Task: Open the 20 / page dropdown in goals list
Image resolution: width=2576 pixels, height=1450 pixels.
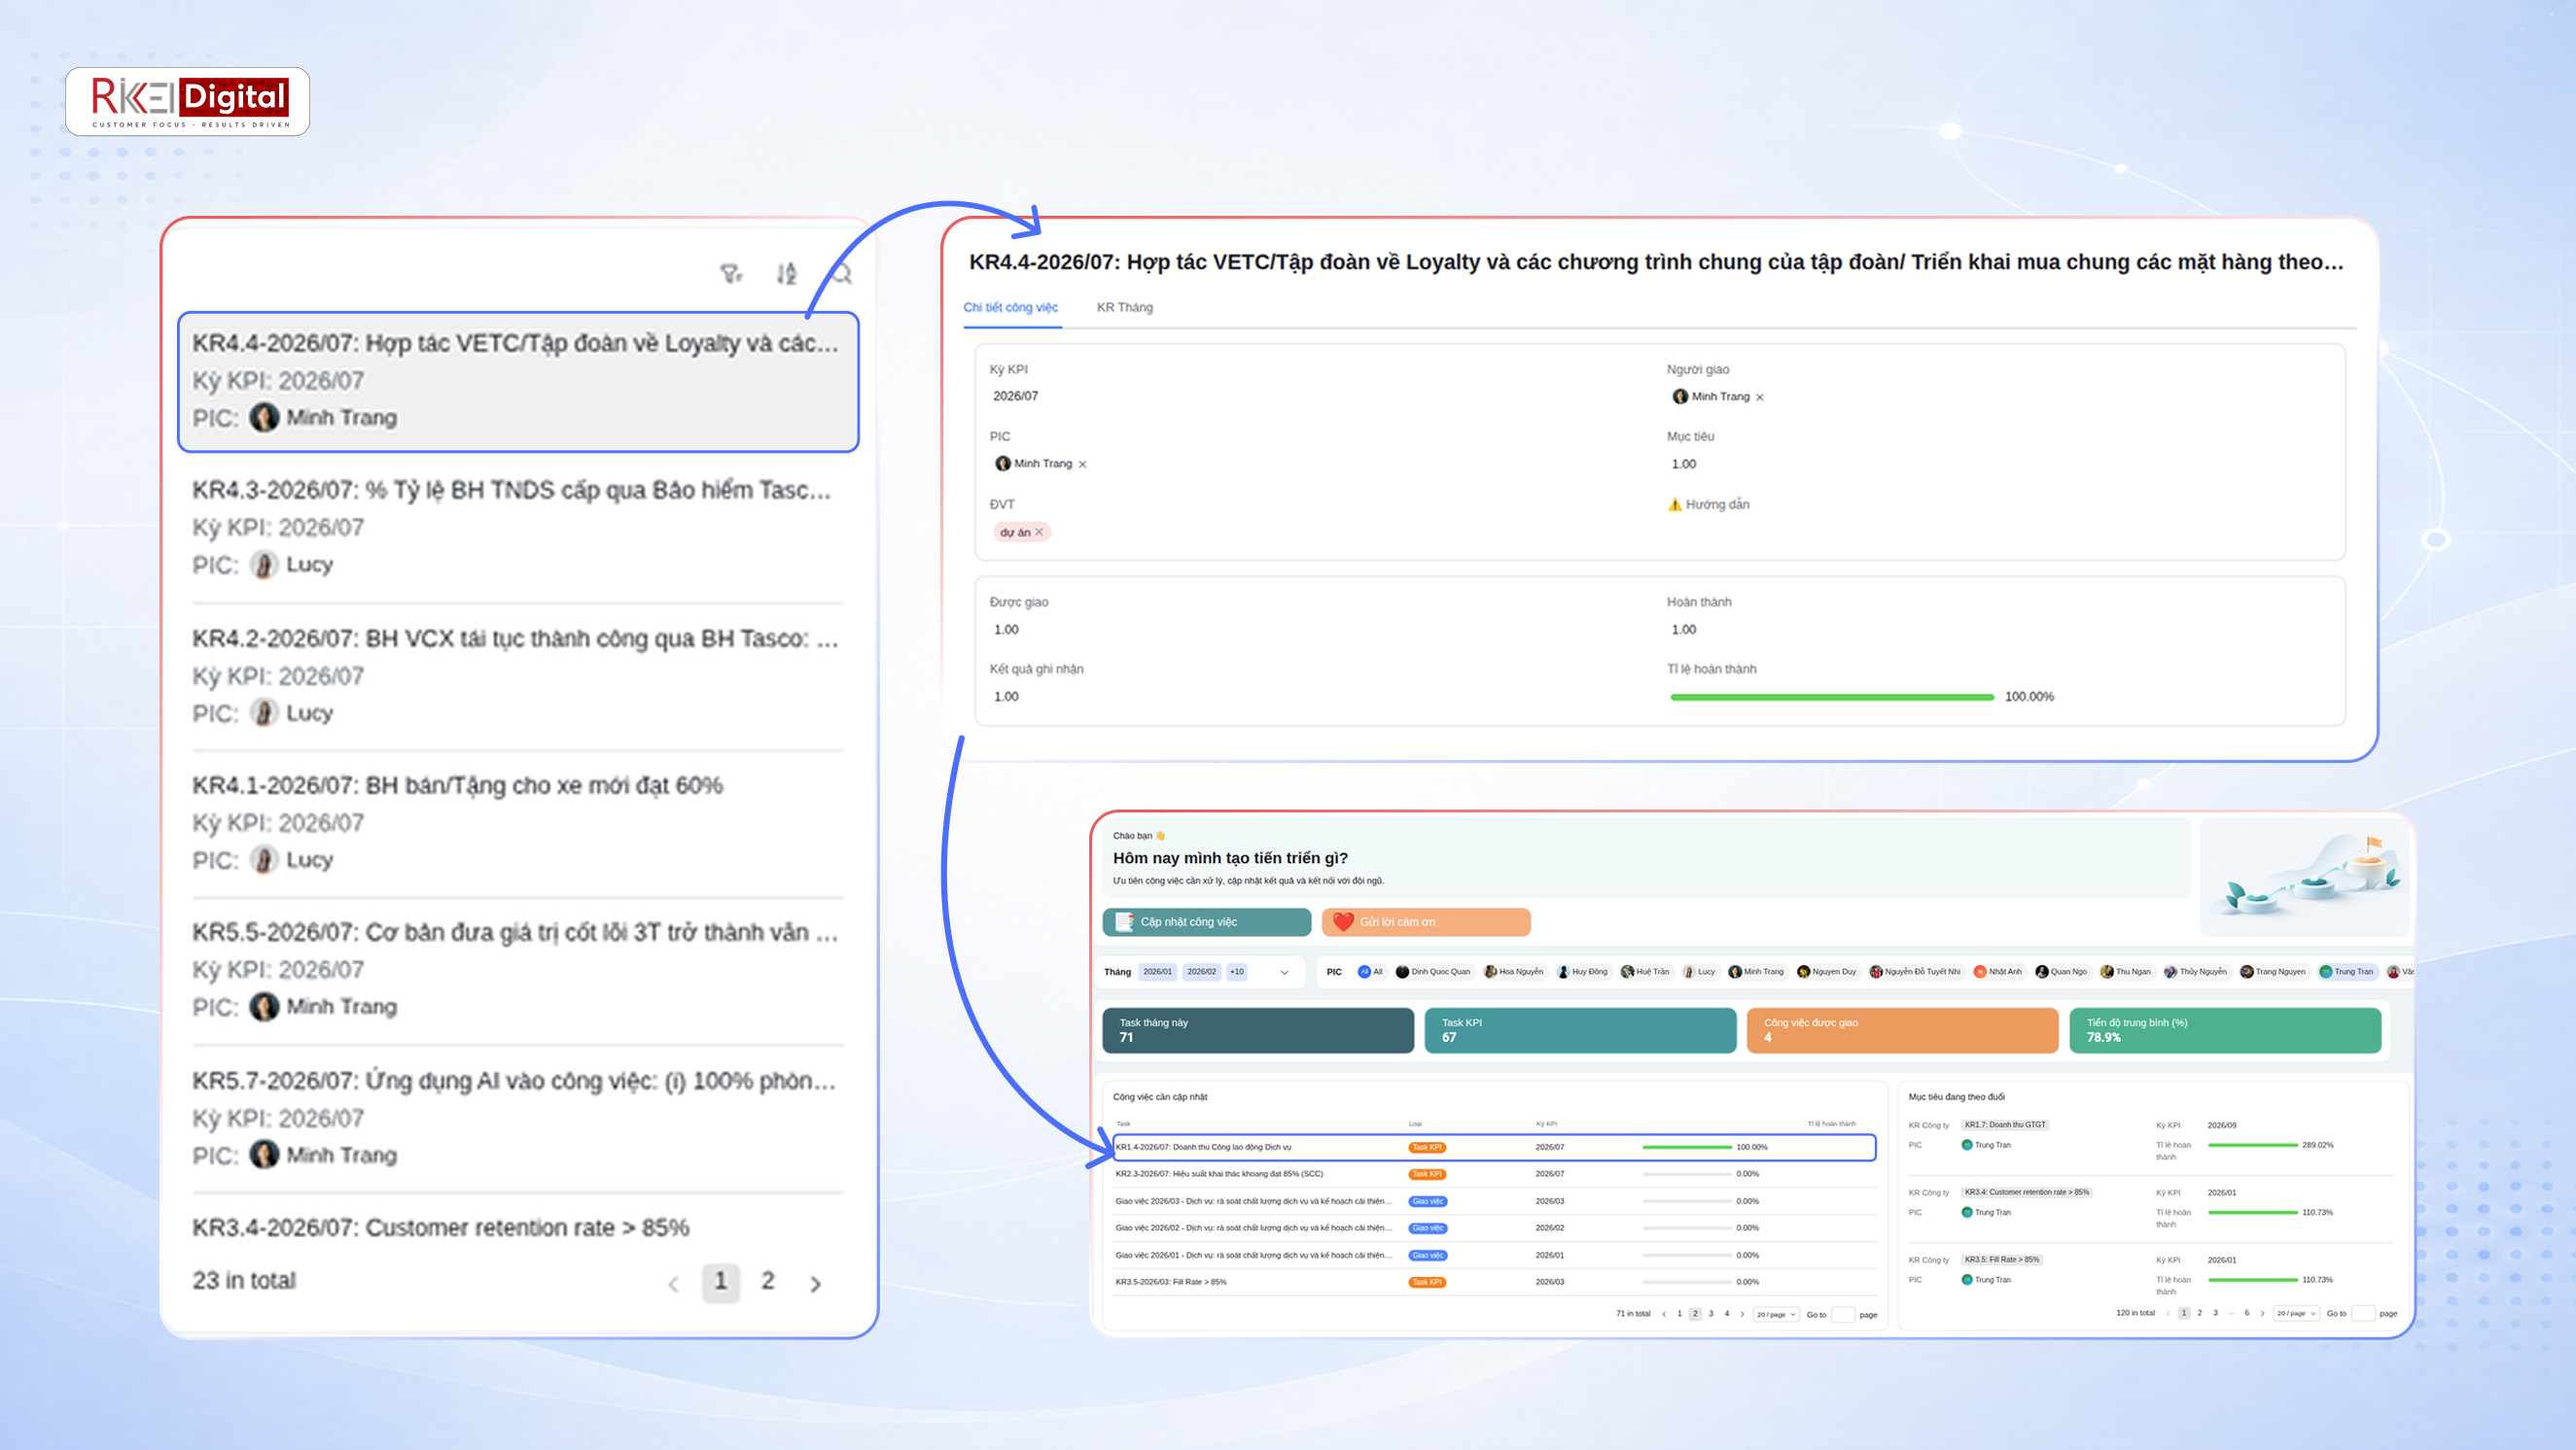Action: coord(2296,1313)
